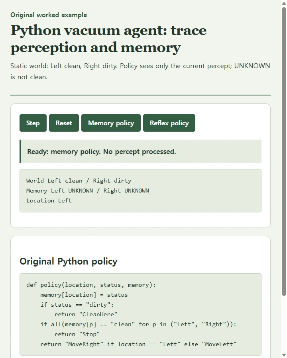Click the 'if all(memory[p] == "clean"' code line
The width and height of the screenshot is (287, 358).
(x=138, y=325)
